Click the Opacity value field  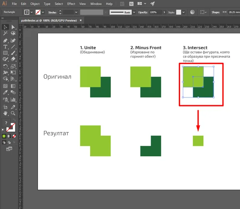tap(156, 12)
